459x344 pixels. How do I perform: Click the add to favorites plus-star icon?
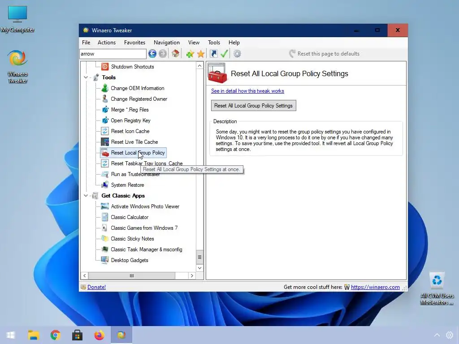[190, 54]
